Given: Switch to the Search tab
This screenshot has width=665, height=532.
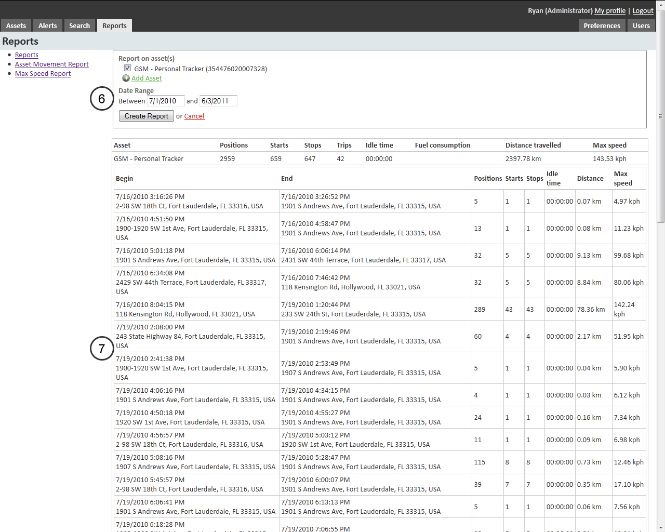Looking at the screenshot, I should [79, 25].
